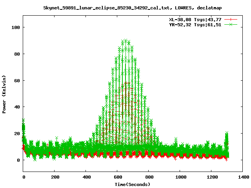Click the green cross legend line sample

click(231, 24)
